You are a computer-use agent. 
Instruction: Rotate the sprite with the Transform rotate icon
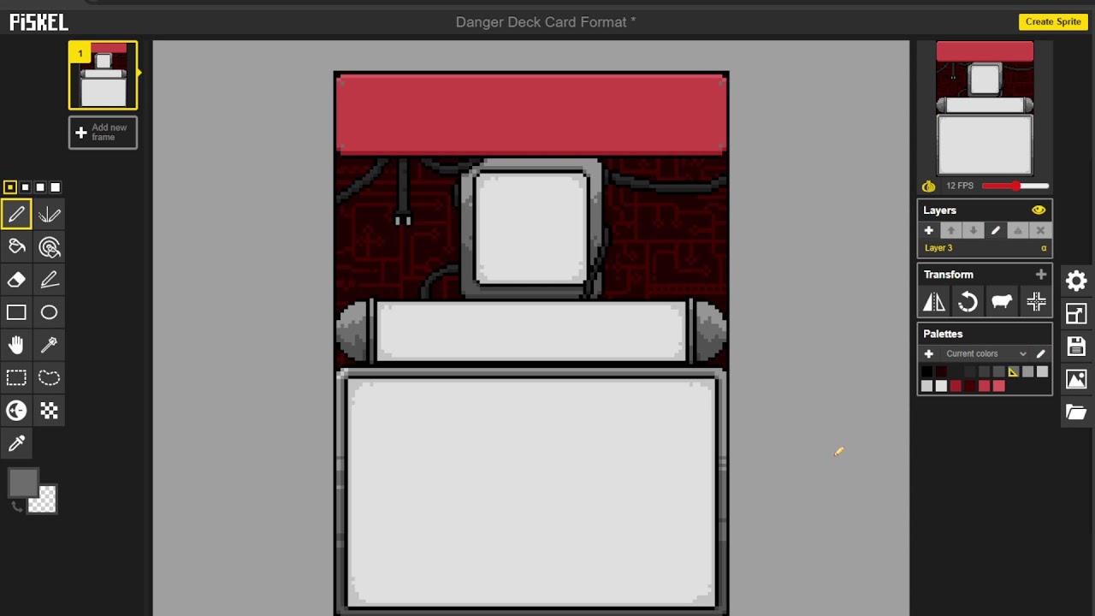coord(968,301)
